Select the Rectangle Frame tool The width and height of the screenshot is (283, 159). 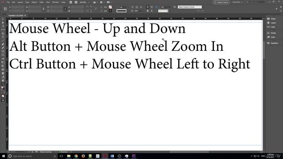pos(3,51)
